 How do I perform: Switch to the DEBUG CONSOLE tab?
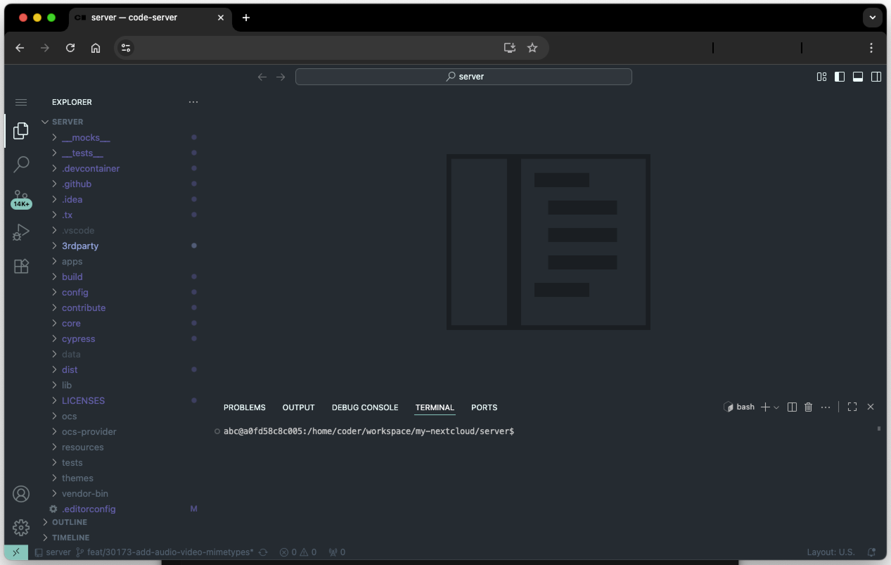pyautogui.click(x=365, y=407)
